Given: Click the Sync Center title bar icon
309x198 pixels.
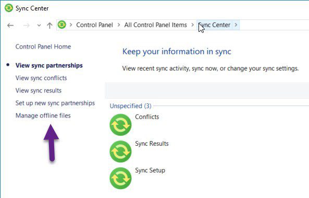Looking at the screenshot, I should pyautogui.click(x=9, y=8).
